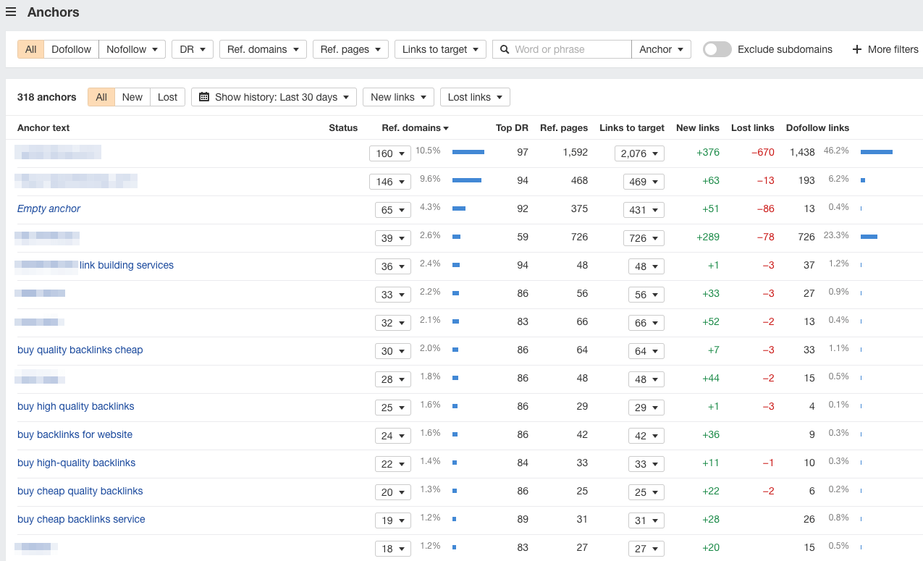Open the DR filter dropdown
Viewport: 923px width, 561px height.
(192, 49)
